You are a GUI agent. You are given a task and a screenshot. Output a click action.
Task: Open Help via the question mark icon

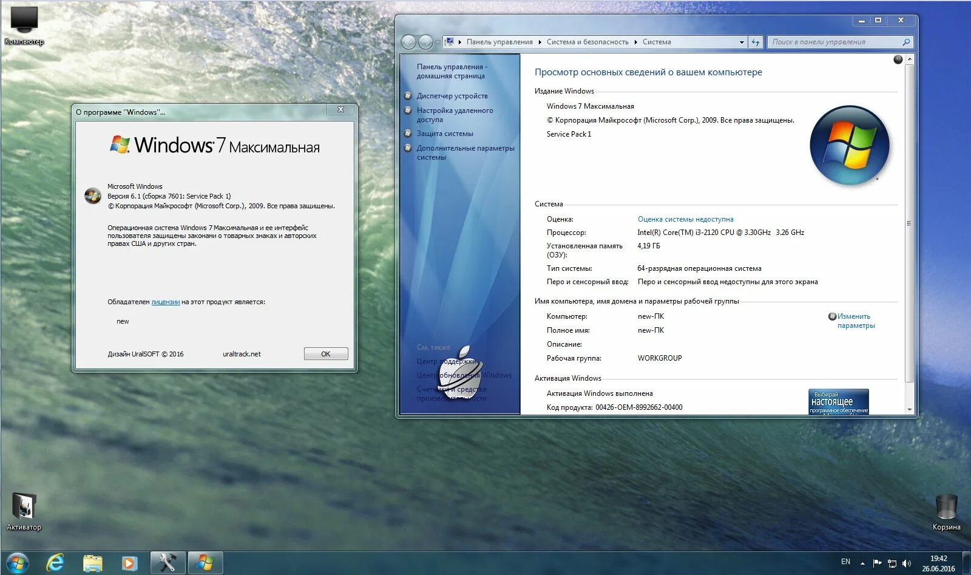pos(898,60)
